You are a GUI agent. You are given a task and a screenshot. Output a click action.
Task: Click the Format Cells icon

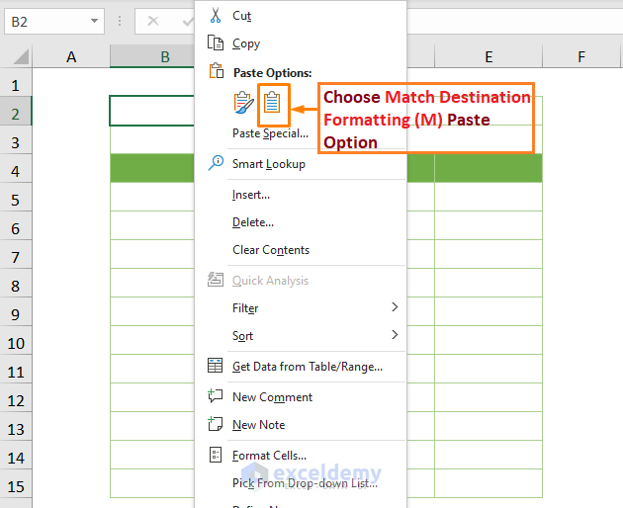pos(216,455)
